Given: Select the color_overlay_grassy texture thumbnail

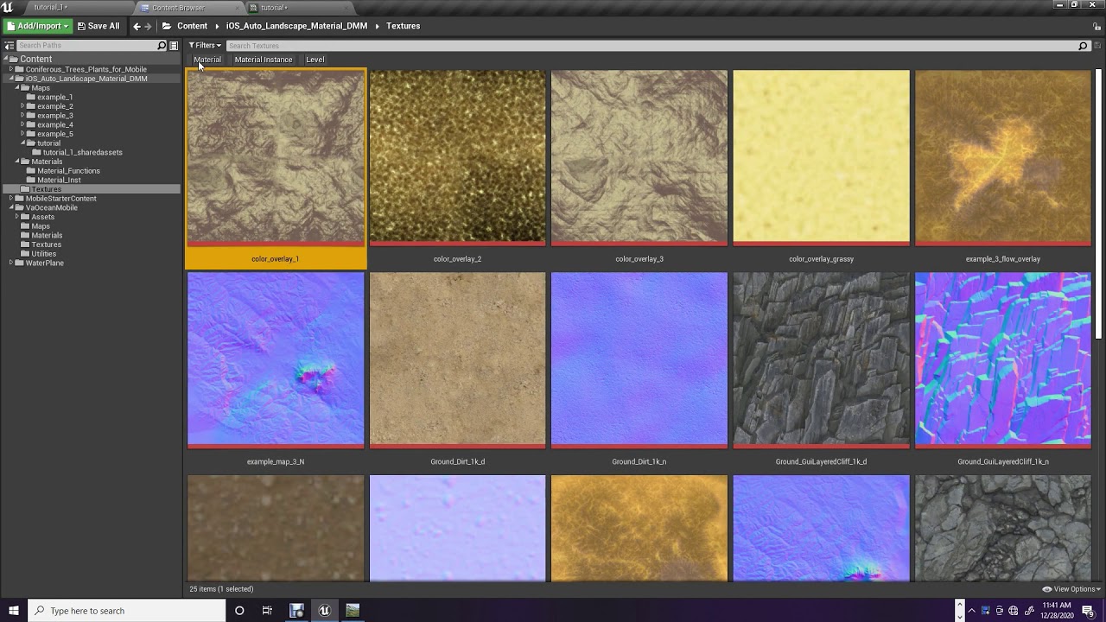Looking at the screenshot, I should tap(821, 156).
